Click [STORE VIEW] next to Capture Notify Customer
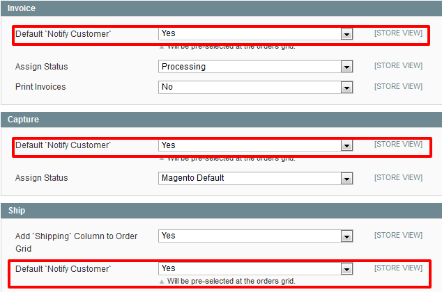 click(x=398, y=145)
